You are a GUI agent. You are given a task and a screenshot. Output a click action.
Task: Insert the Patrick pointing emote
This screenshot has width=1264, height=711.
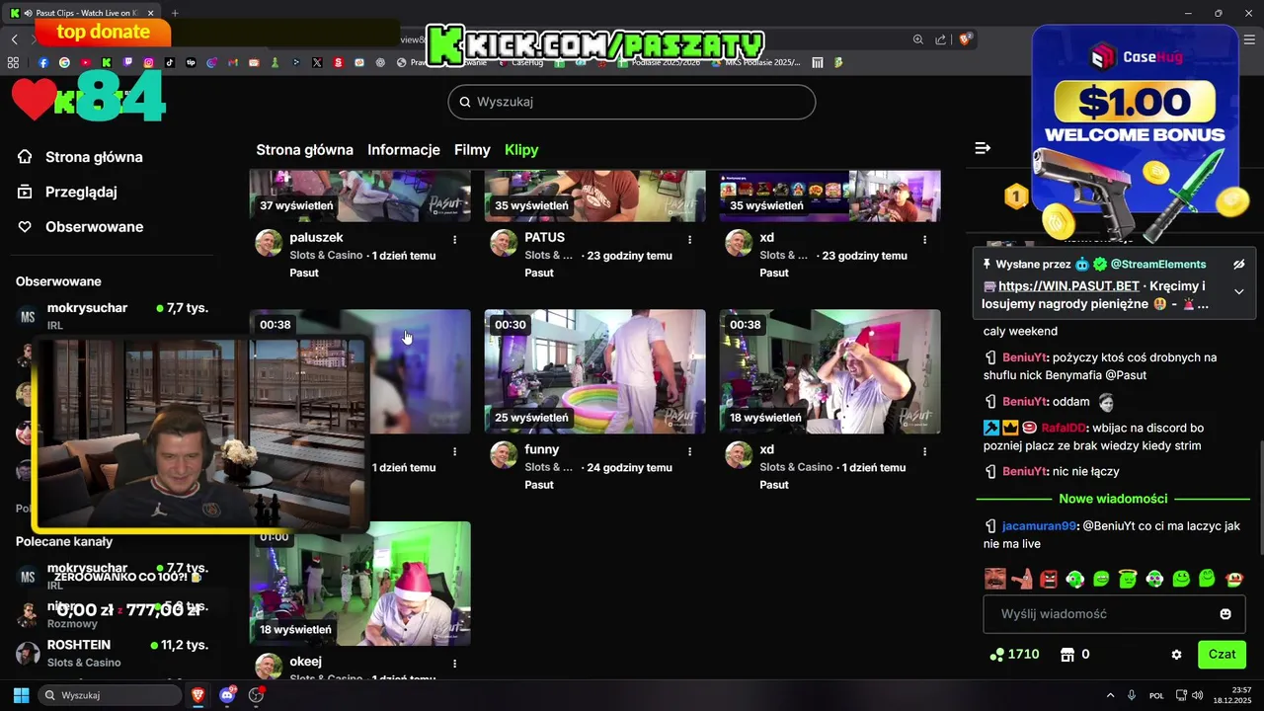point(1021,579)
